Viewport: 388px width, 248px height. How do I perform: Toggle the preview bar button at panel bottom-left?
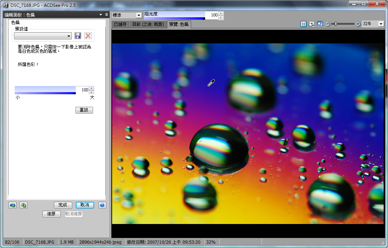[x=13, y=205]
